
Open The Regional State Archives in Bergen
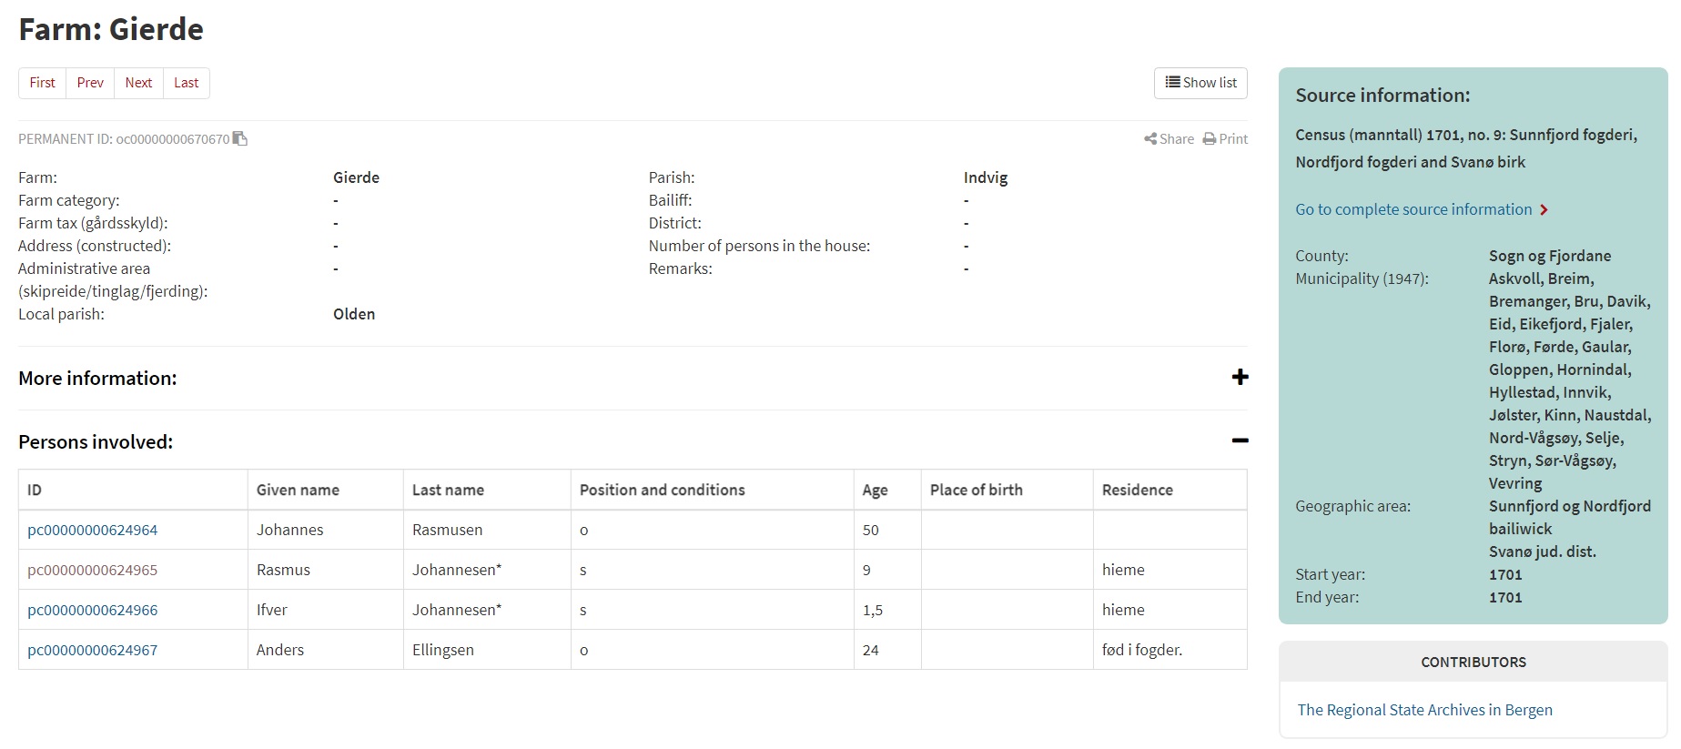[1424, 710]
